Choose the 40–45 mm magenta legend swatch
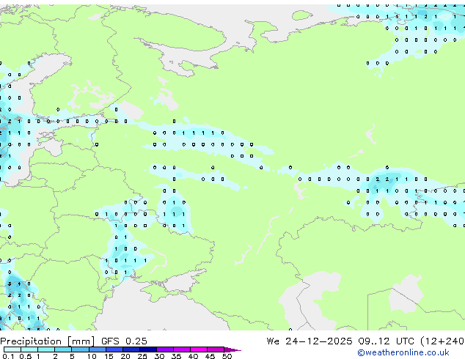This screenshot has height=359, width=465. (199, 349)
